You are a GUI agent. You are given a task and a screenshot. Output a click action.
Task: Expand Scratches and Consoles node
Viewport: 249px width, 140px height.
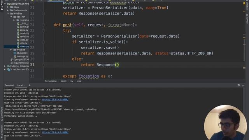[x=5, y=69]
